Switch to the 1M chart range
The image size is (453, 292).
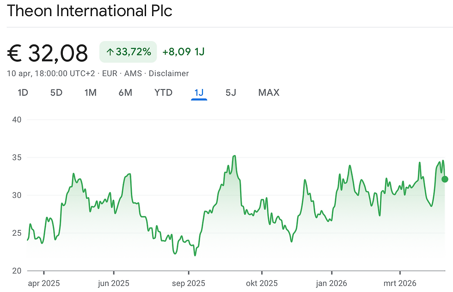click(91, 93)
